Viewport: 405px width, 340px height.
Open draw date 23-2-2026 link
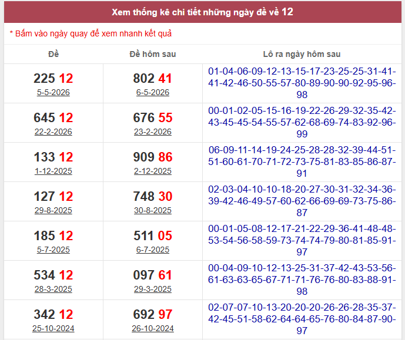tap(153, 132)
